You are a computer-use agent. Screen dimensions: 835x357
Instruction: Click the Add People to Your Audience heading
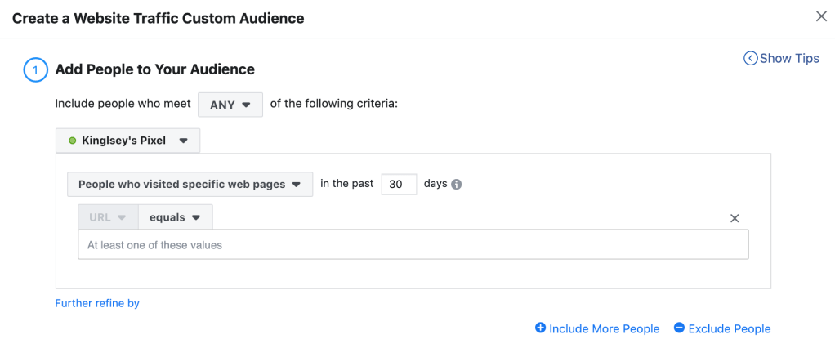(154, 69)
